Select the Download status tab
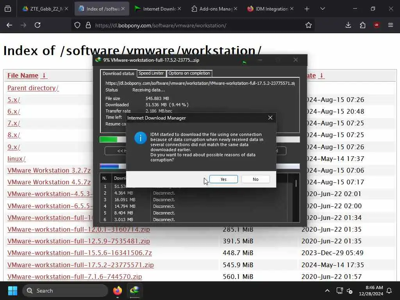Image resolution: width=400 pixels, height=300 pixels. click(x=118, y=73)
